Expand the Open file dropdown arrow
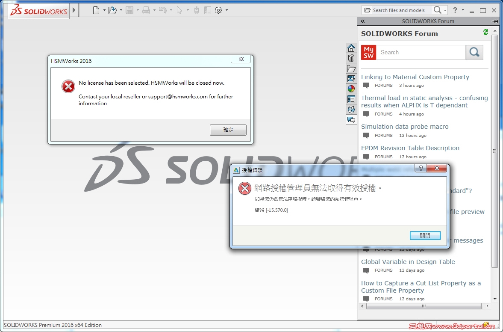The width and height of the screenshot is (503, 332). click(x=121, y=10)
